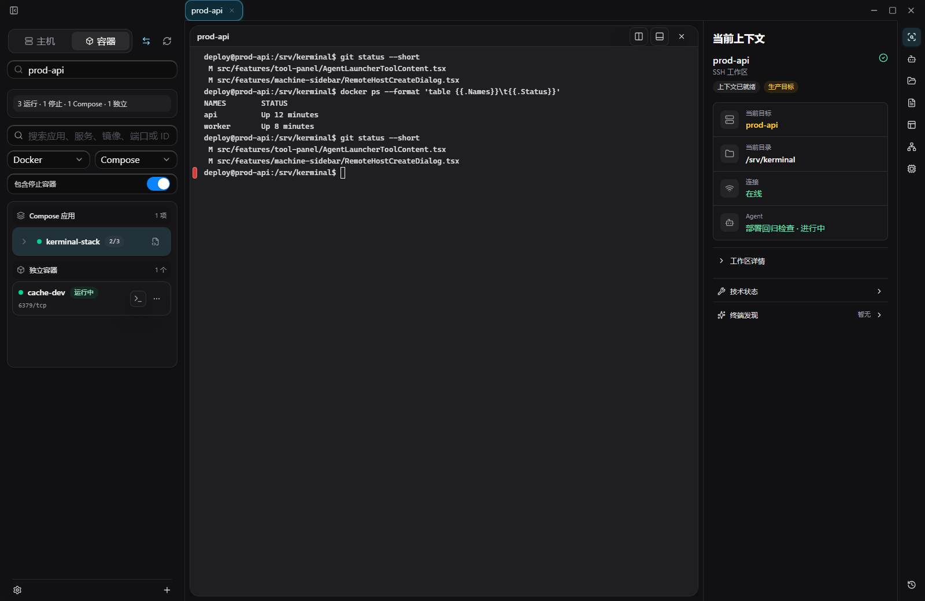The image size is (925, 601).
Task: Open 当前目标 prod-api row
Action: [x=800, y=120]
